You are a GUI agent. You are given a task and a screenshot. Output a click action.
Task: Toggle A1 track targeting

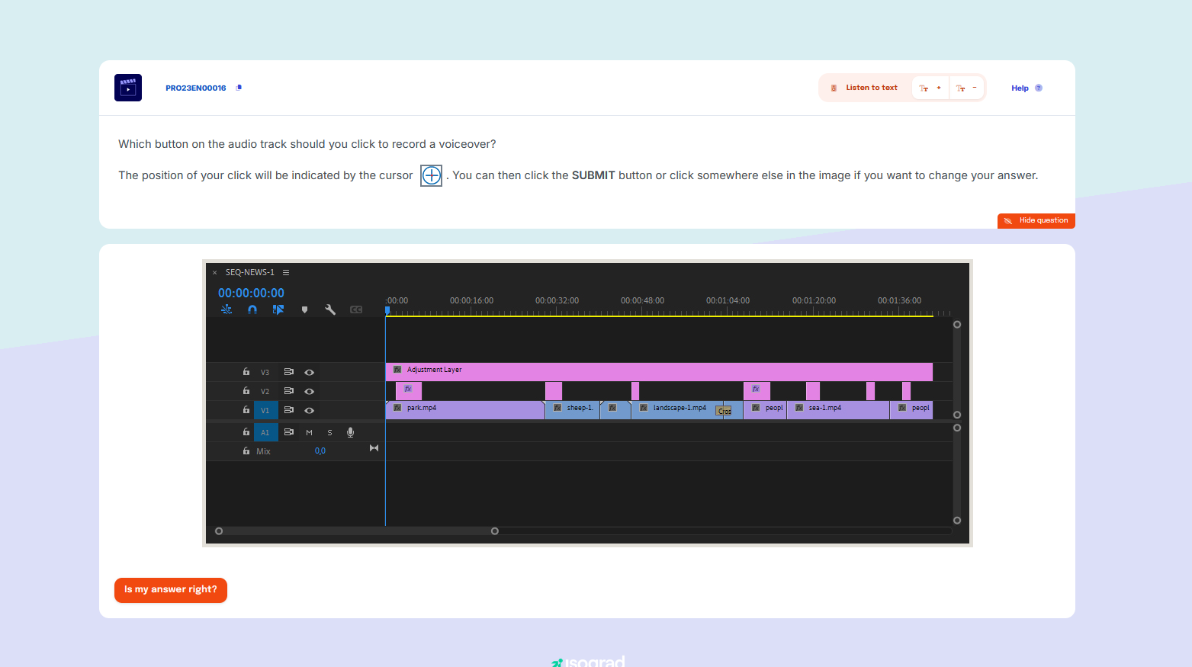265,432
